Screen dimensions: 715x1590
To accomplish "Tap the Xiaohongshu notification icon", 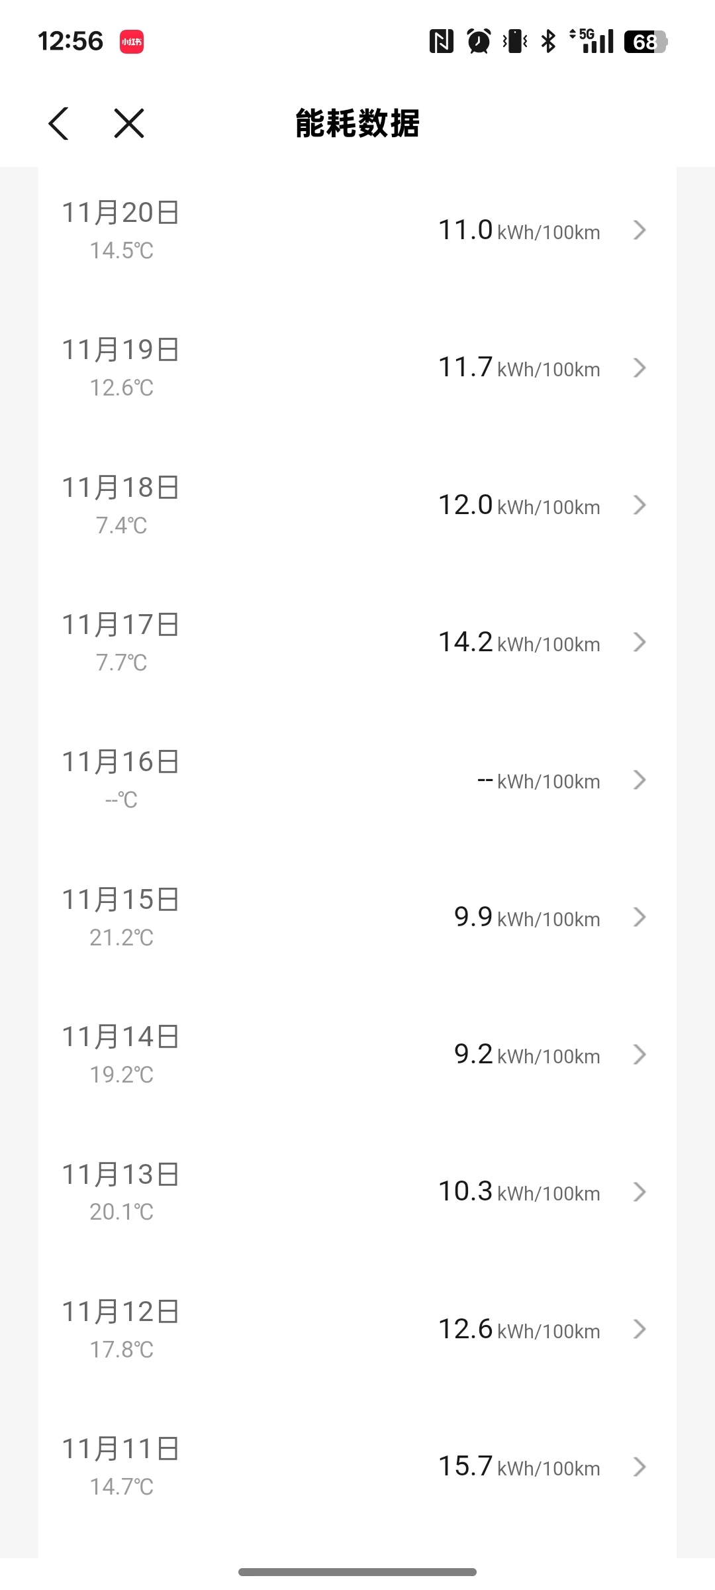I will click(132, 42).
